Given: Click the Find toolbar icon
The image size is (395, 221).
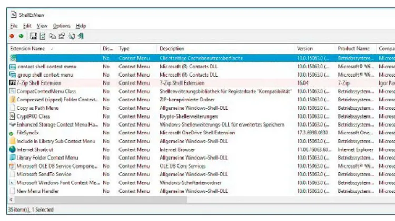Looking at the screenshot, I should coord(72,36).
